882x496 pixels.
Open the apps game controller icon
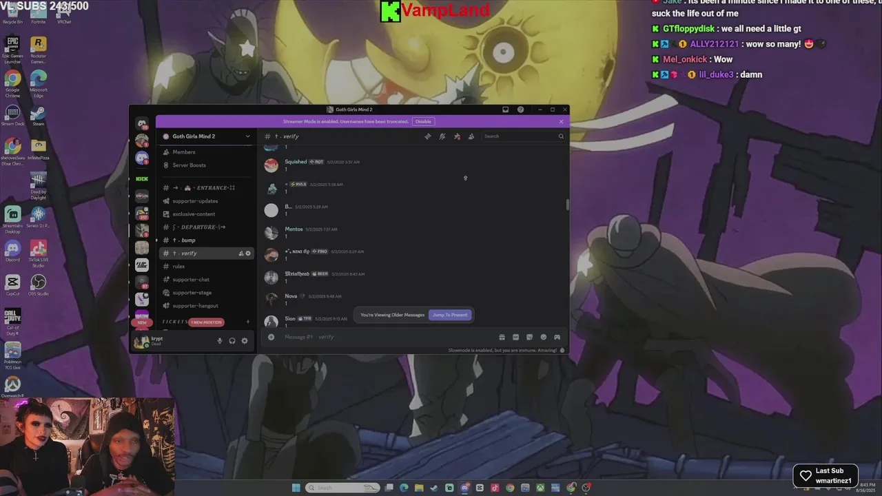click(557, 337)
